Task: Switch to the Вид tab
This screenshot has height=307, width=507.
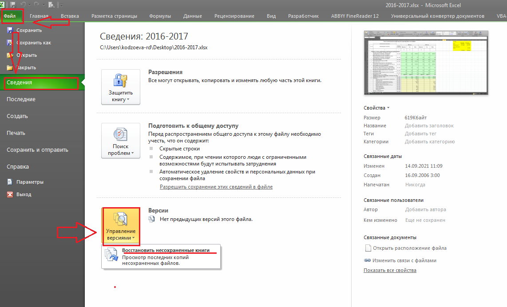Action: tap(271, 16)
